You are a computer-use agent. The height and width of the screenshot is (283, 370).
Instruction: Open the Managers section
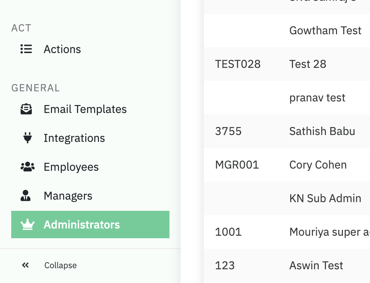(68, 196)
